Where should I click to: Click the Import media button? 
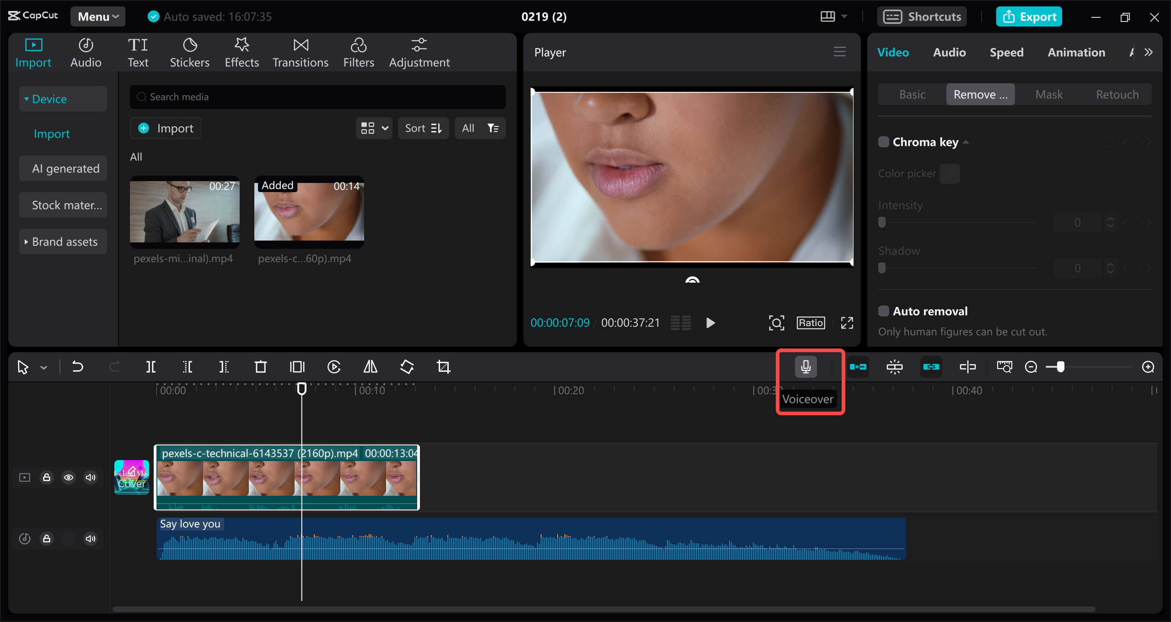(x=165, y=128)
